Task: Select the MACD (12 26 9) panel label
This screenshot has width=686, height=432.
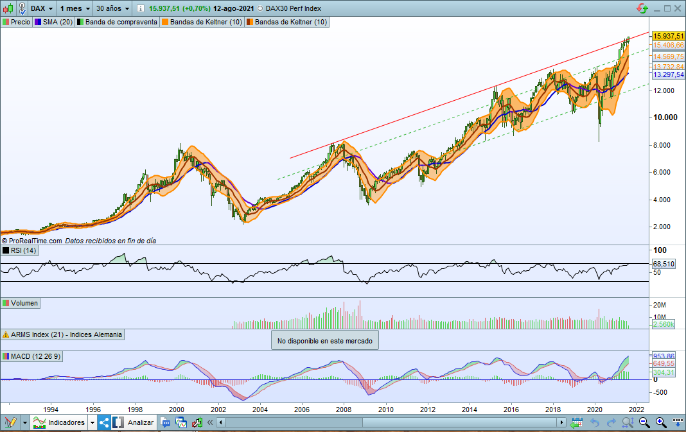Action: 31,356
